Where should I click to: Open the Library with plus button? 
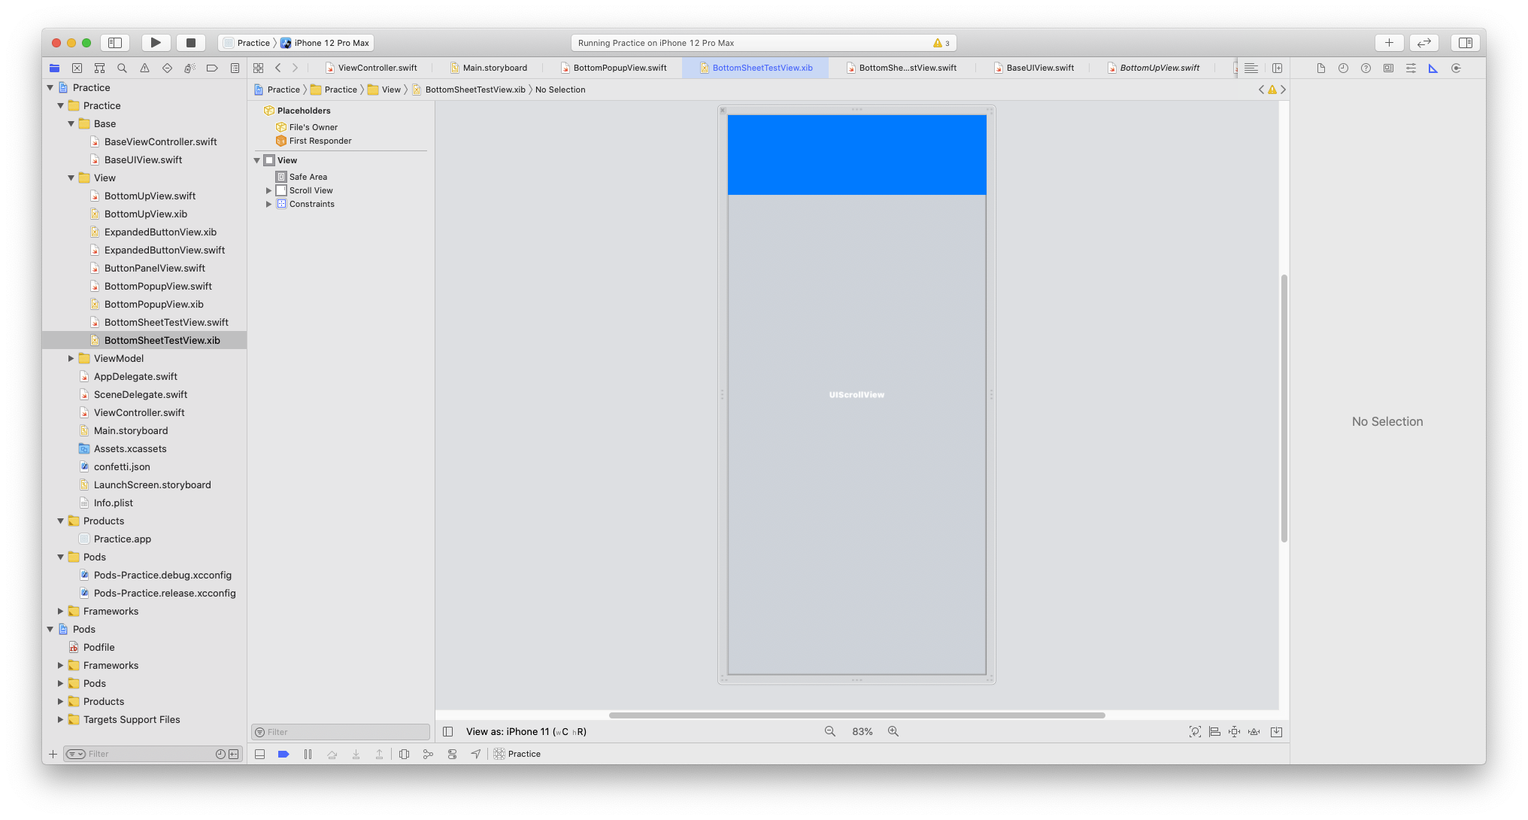[x=1389, y=43]
